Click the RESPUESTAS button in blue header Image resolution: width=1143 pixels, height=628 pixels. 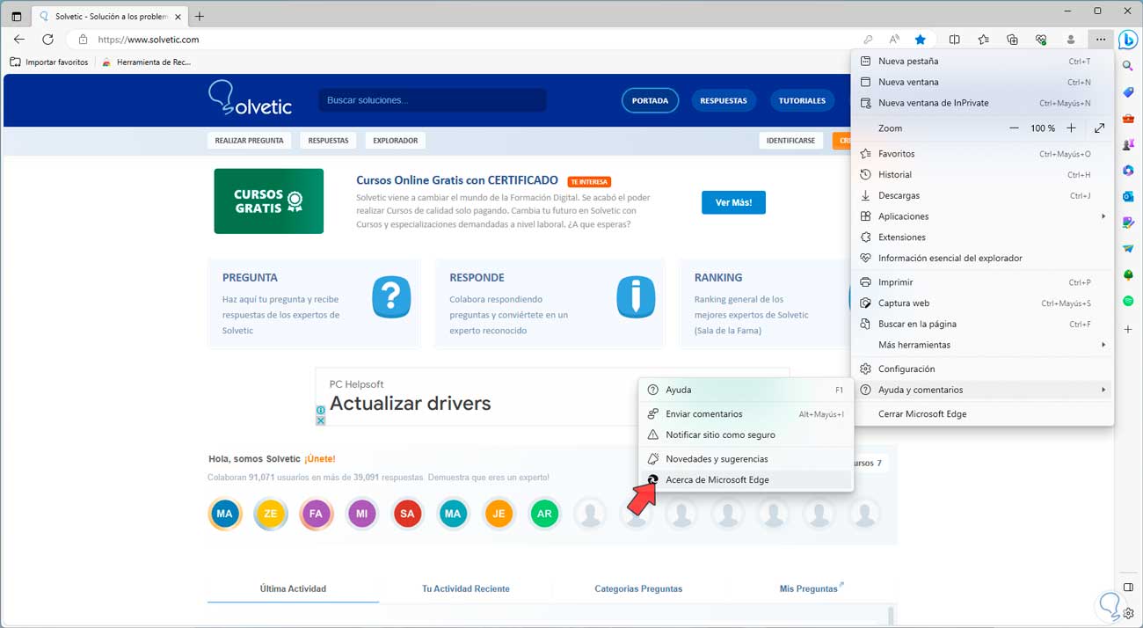[x=724, y=100]
